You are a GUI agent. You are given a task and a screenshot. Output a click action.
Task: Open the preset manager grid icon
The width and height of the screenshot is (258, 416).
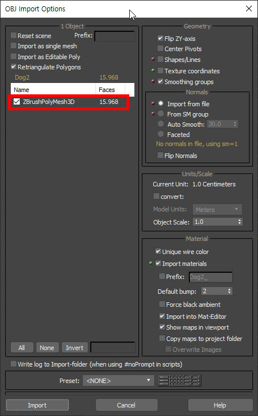click(179, 380)
